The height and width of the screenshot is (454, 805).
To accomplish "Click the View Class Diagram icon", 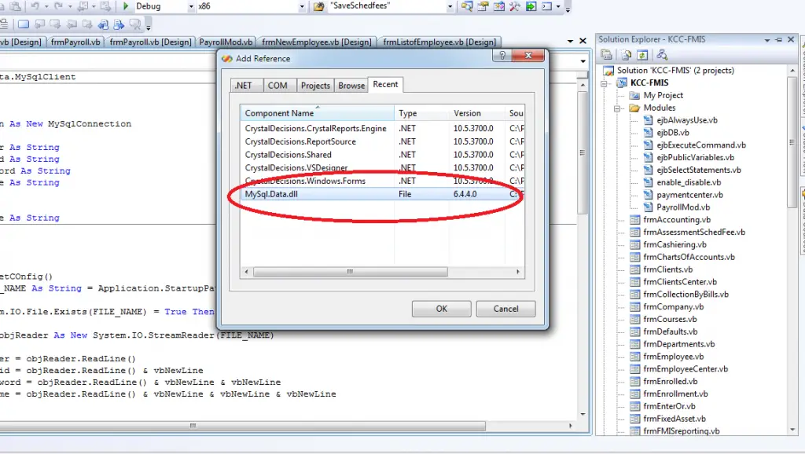I will (x=663, y=53).
